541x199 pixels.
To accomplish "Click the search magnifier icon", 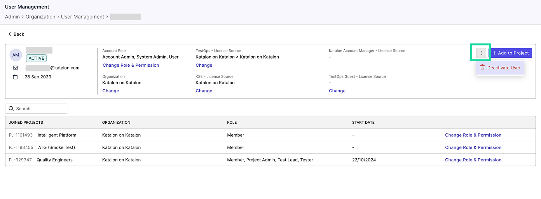I will (11, 109).
